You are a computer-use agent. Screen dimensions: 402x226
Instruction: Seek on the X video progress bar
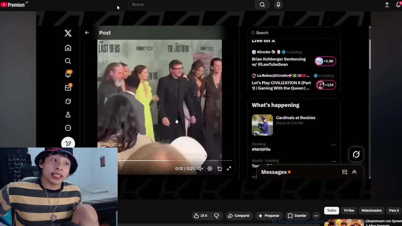coord(175,160)
